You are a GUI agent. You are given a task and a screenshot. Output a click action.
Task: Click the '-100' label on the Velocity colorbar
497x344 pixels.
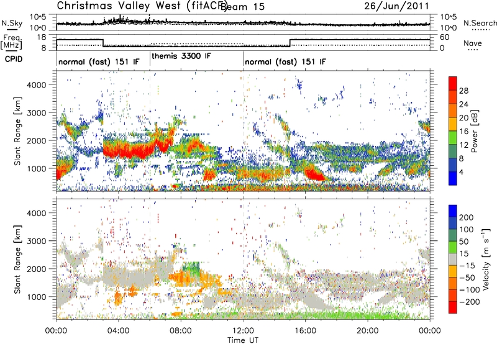470,290
